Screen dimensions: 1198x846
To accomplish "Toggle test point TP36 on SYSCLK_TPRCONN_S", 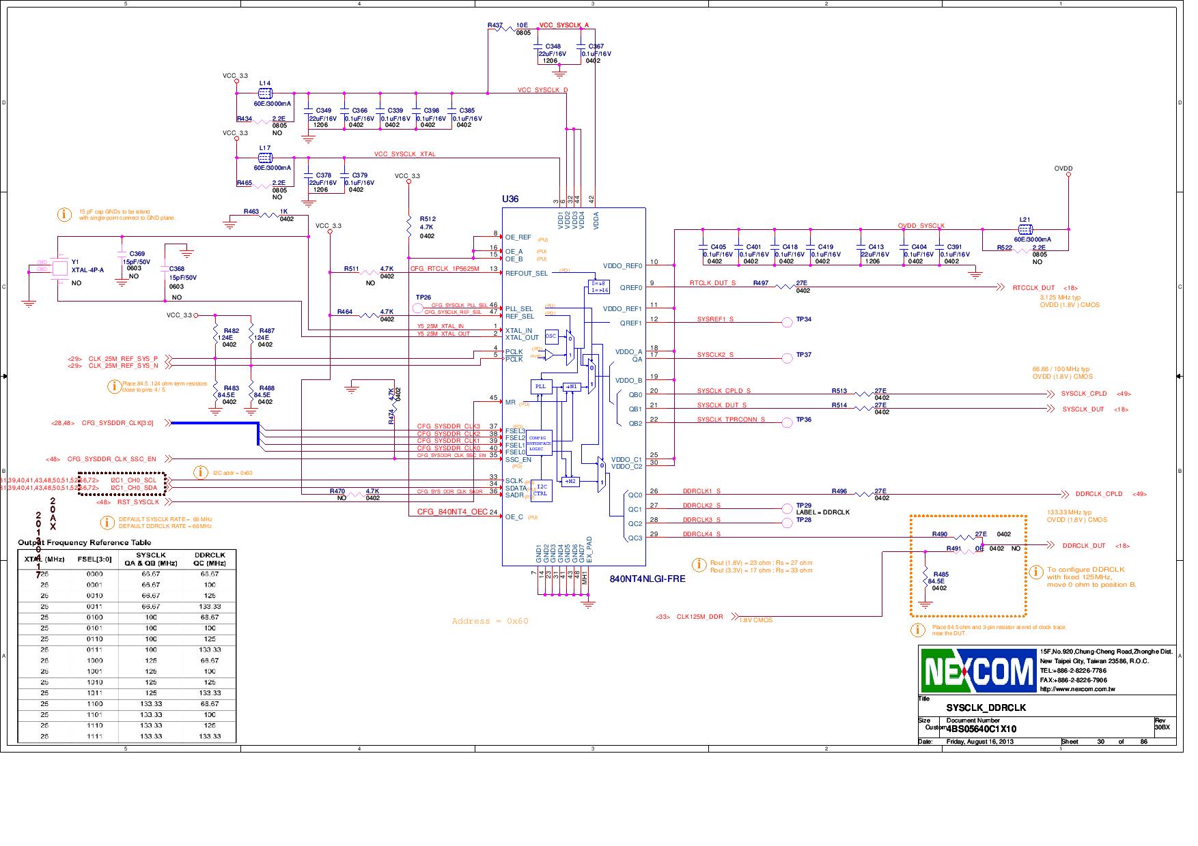I will [789, 421].
